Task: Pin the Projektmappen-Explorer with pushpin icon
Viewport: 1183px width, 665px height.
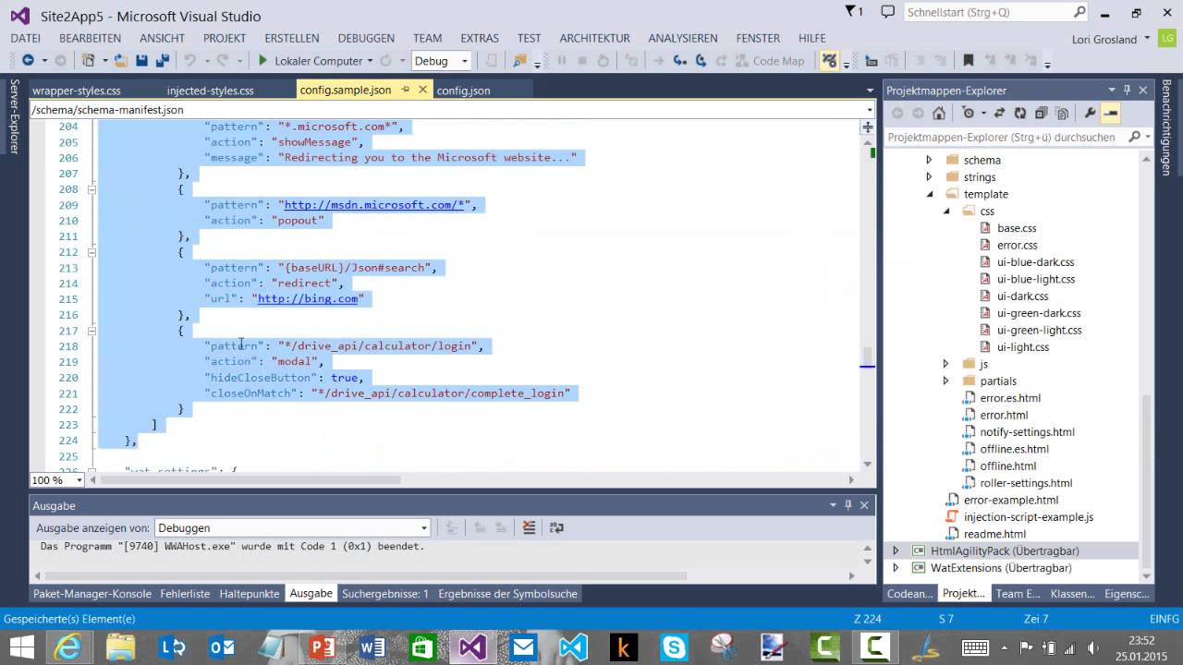Action: tap(1127, 91)
